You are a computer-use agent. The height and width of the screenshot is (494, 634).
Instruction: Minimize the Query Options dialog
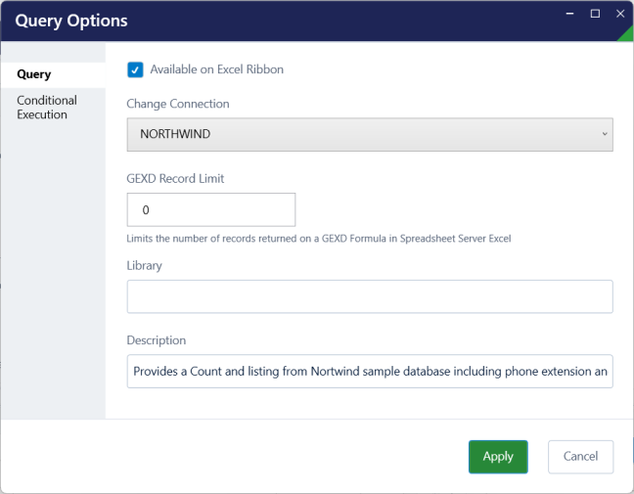[x=569, y=14]
